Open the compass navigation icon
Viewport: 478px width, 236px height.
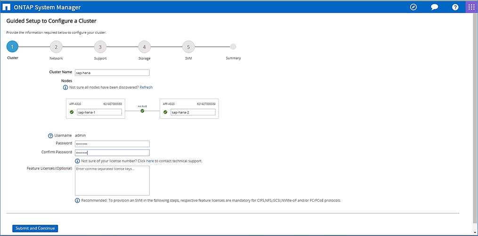point(413,7)
